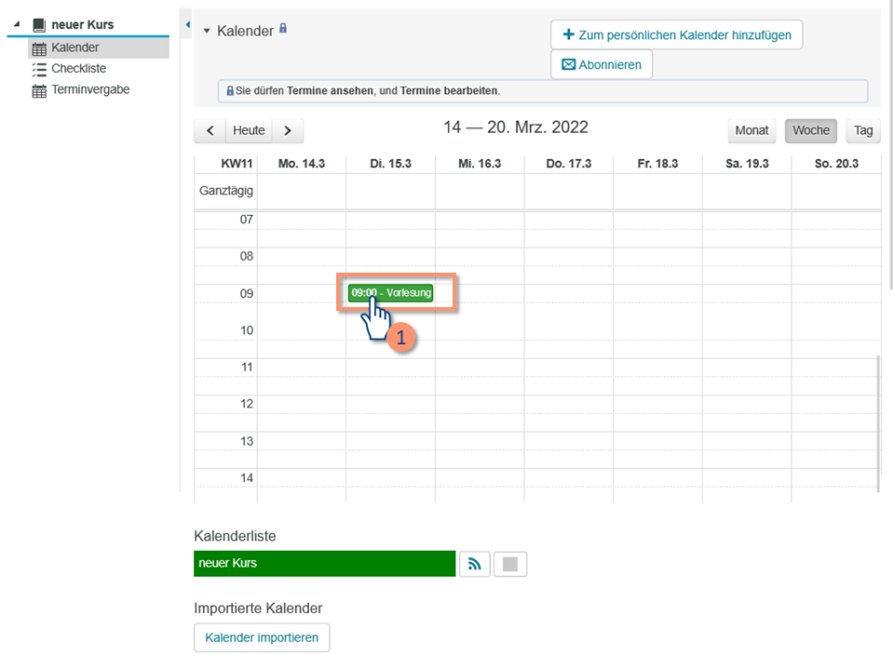Click the Terminvergabe calendar icon

39,90
